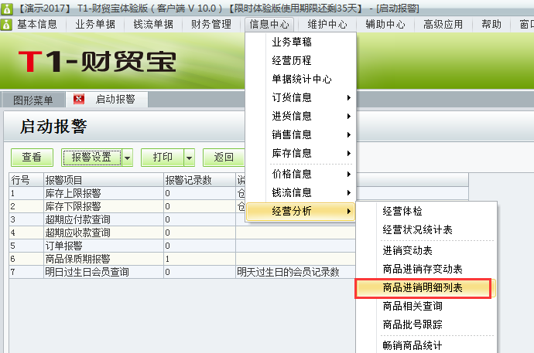This screenshot has height=353, width=534.
Task: Click the 报警记录数 column header
Action: click(x=200, y=180)
